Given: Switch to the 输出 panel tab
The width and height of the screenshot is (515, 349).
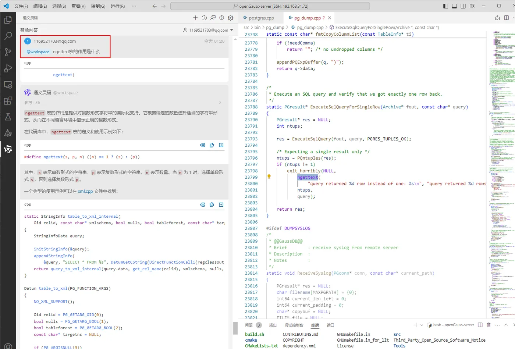Looking at the screenshot, I should click(273, 325).
